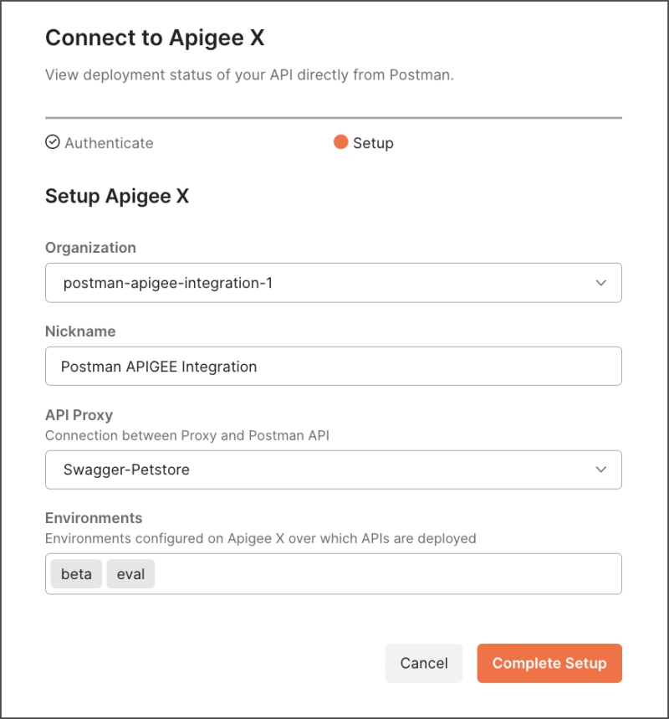Click the Authenticate step checkmark icon
Image resolution: width=669 pixels, height=719 pixels.
[x=52, y=142]
